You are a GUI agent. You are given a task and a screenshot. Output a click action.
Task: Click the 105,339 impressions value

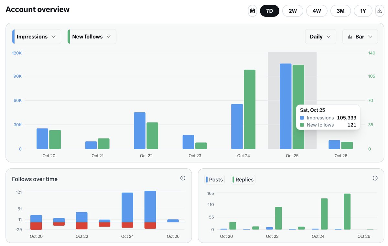pyautogui.click(x=347, y=118)
